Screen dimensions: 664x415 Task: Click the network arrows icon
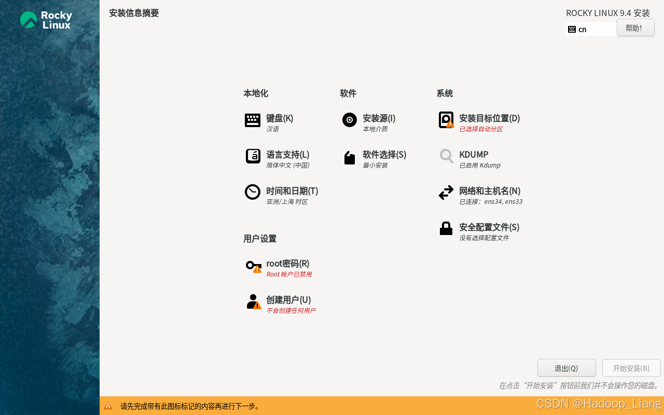(446, 192)
